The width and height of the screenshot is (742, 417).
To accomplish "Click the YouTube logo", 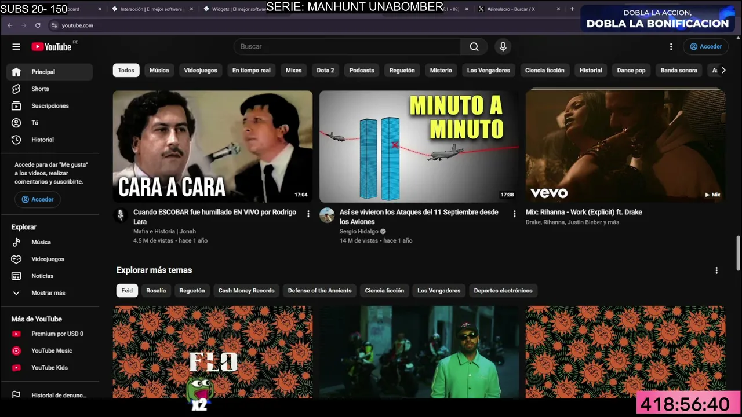I will tap(52, 46).
